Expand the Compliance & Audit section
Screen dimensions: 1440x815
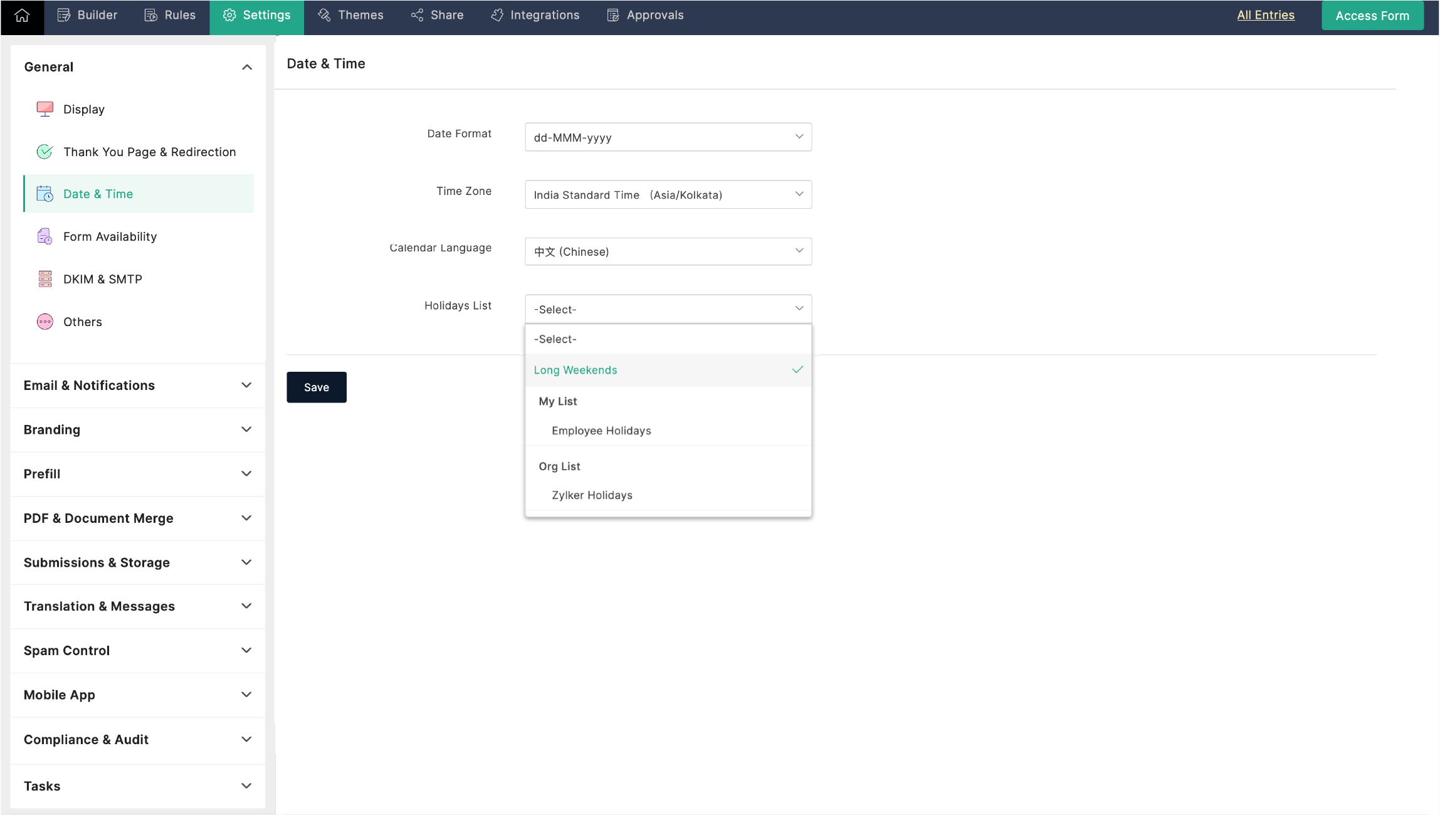pyautogui.click(x=139, y=738)
